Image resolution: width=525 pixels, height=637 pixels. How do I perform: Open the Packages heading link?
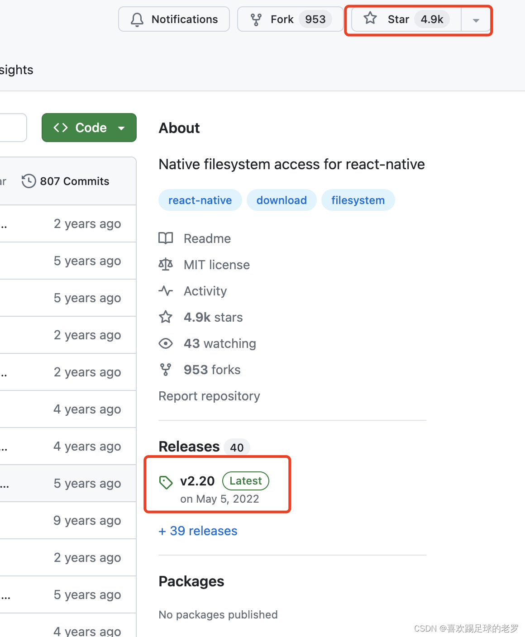(x=191, y=581)
